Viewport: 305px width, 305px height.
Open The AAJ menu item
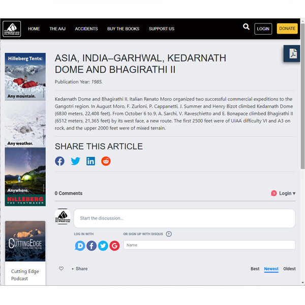point(57,29)
